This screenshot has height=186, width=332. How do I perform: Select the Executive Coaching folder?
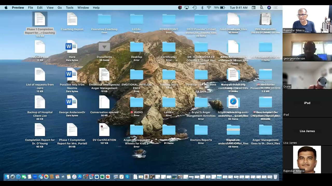click(x=104, y=20)
